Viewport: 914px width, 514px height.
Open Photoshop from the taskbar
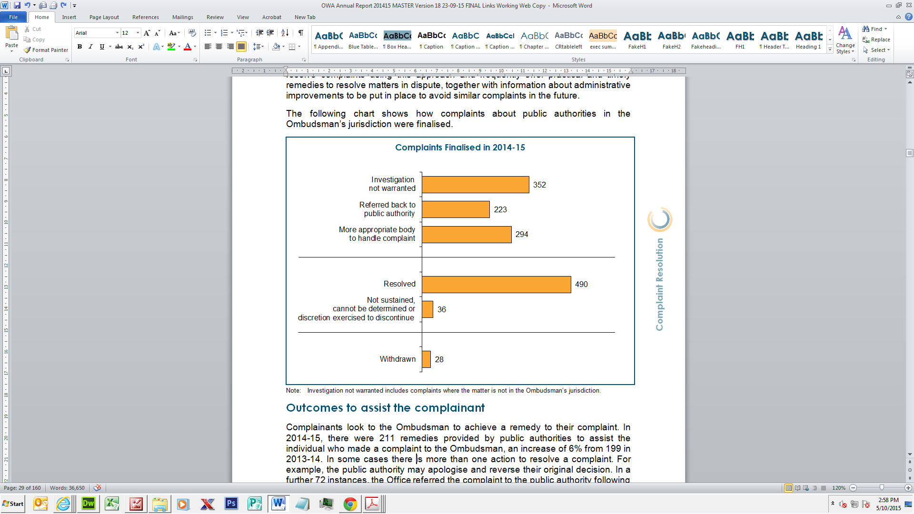click(x=231, y=504)
